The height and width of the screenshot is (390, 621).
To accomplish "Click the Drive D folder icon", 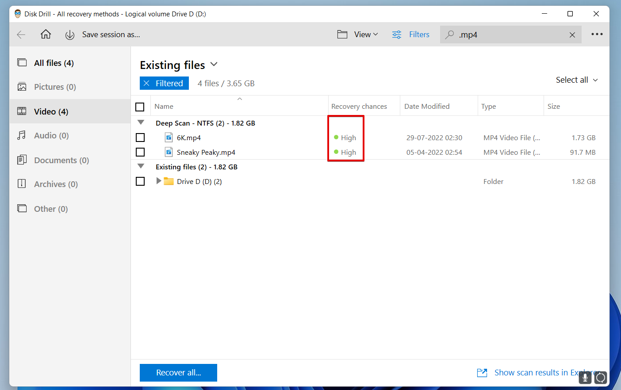I will click(169, 181).
